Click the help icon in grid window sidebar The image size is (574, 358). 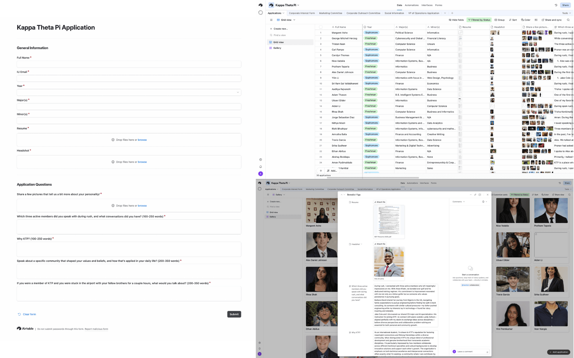[x=260, y=160]
